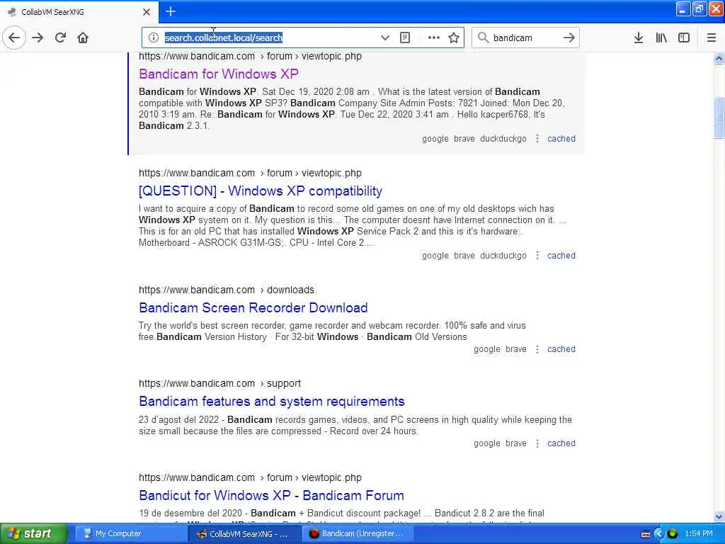Viewport: 725px width, 544px height.
Task: Click google engine tag on first result
Action: [x=435, y=139]
